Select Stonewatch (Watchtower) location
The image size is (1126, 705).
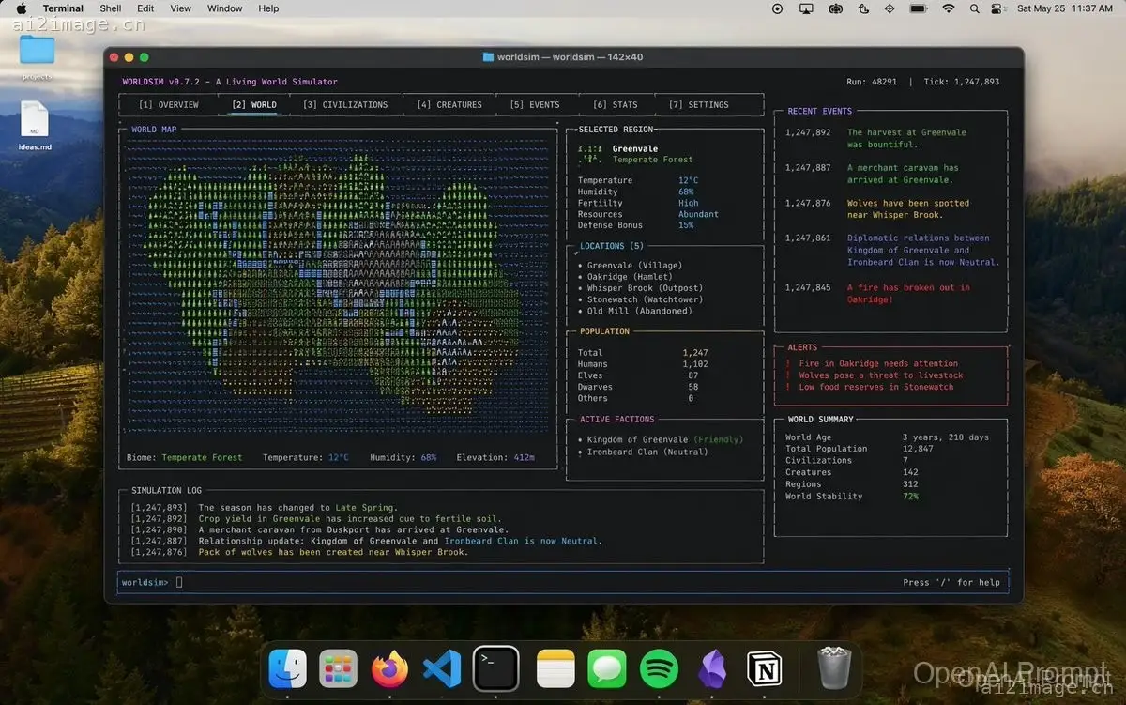point(645,299)
